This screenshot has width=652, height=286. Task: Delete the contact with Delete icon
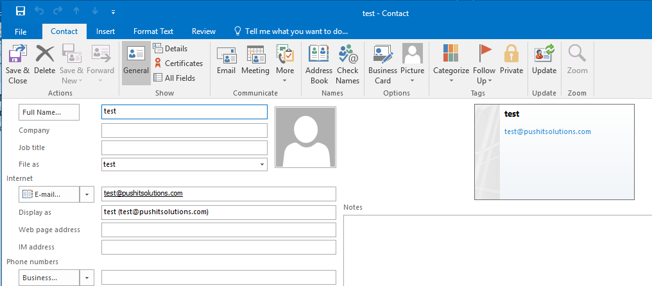pyautogui.click(x=45, y=60)
